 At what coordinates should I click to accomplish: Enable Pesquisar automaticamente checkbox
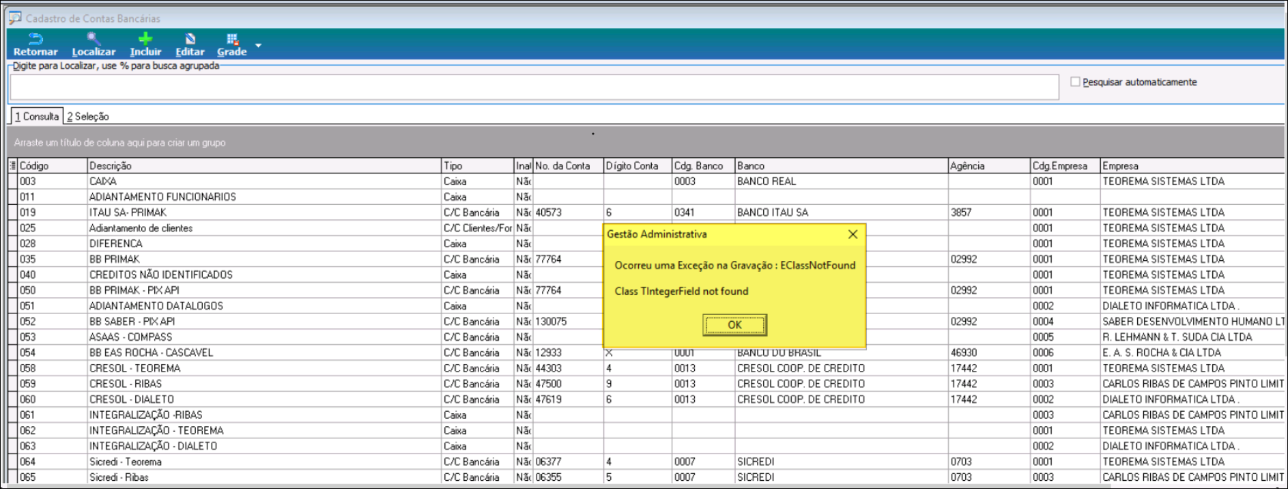tap(1075, 82)
